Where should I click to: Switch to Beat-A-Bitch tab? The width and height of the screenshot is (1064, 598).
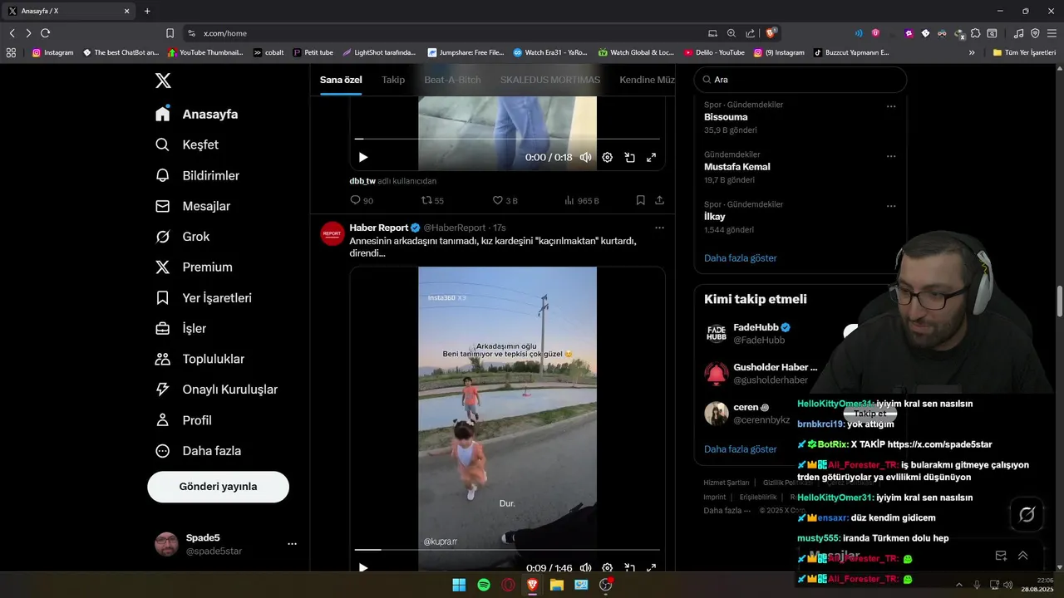452,80
